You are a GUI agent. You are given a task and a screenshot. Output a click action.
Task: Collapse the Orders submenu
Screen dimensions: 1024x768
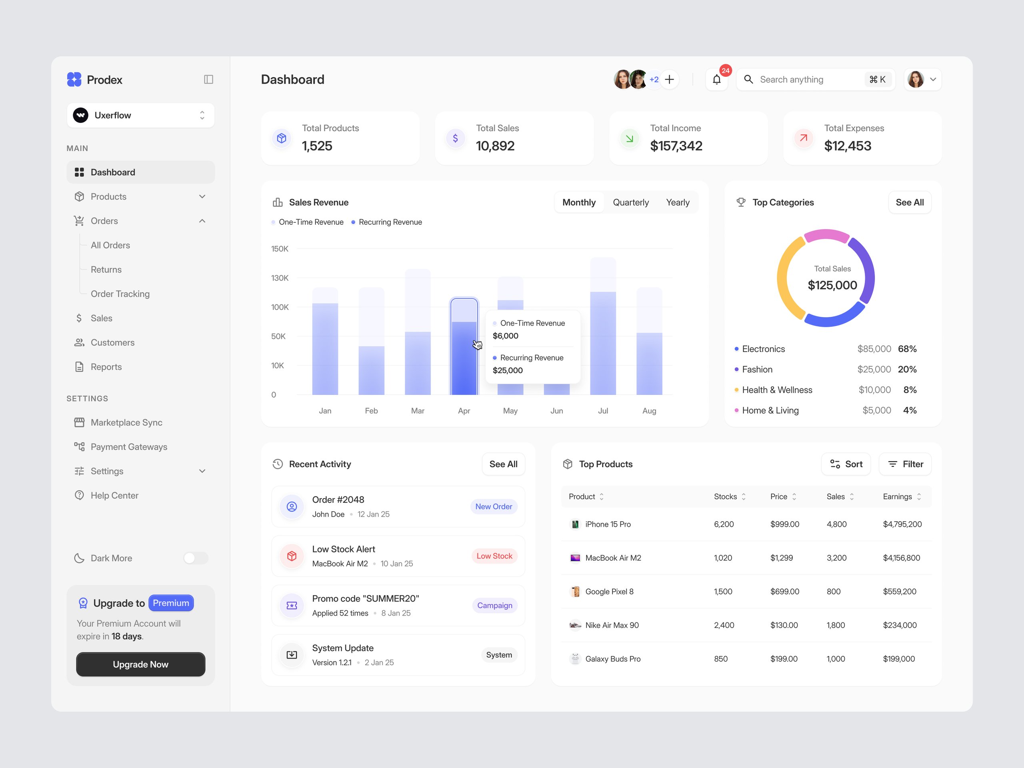coord(202,221)
